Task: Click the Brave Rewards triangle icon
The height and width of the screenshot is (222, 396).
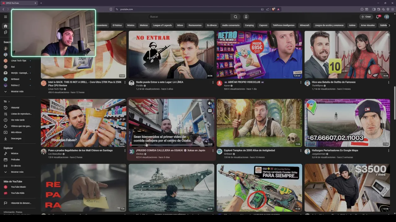Action: [278, 9]
